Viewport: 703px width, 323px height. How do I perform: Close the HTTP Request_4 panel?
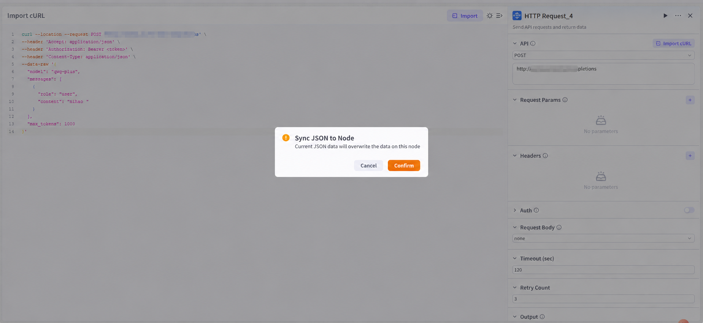point(690,16)
